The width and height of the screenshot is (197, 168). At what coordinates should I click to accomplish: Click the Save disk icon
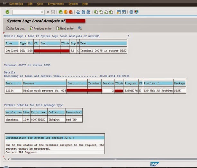[x=53, y=12]
